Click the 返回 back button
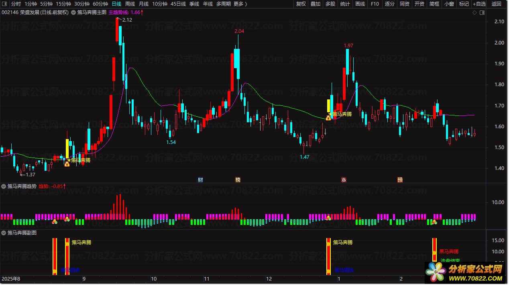 point(497,4)
